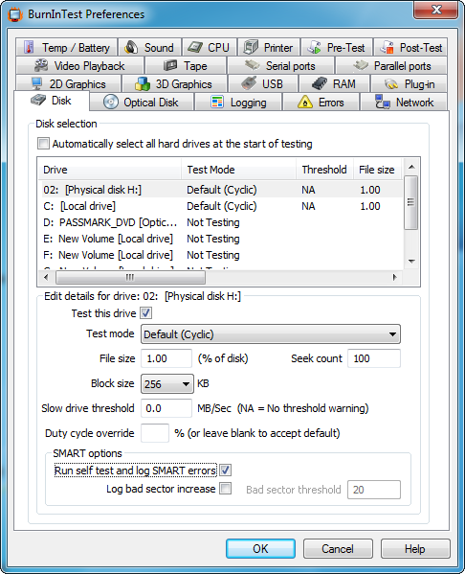465x574 pixels.
Task: Click the drive list horizontal scrollbar thumb
Action: point(130,277)
